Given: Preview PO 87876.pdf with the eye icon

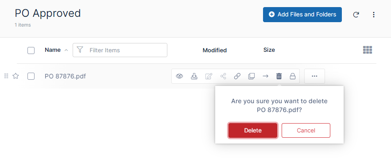Looking at the screenshot, I should pos(179,76).
